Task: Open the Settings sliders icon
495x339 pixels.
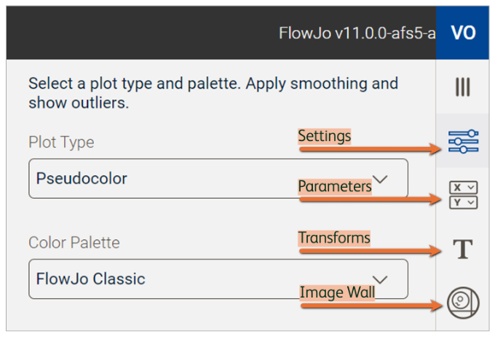Action: (463, 141)
